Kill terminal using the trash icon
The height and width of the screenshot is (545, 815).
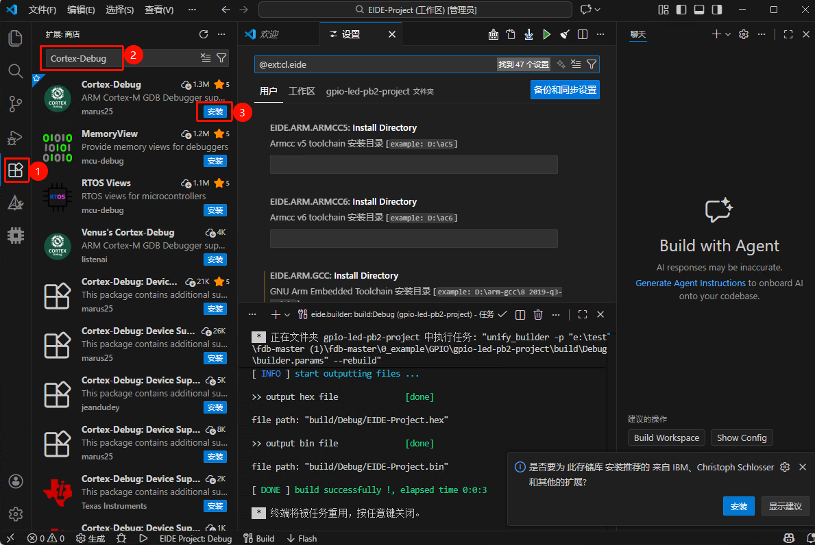point(538,314)
